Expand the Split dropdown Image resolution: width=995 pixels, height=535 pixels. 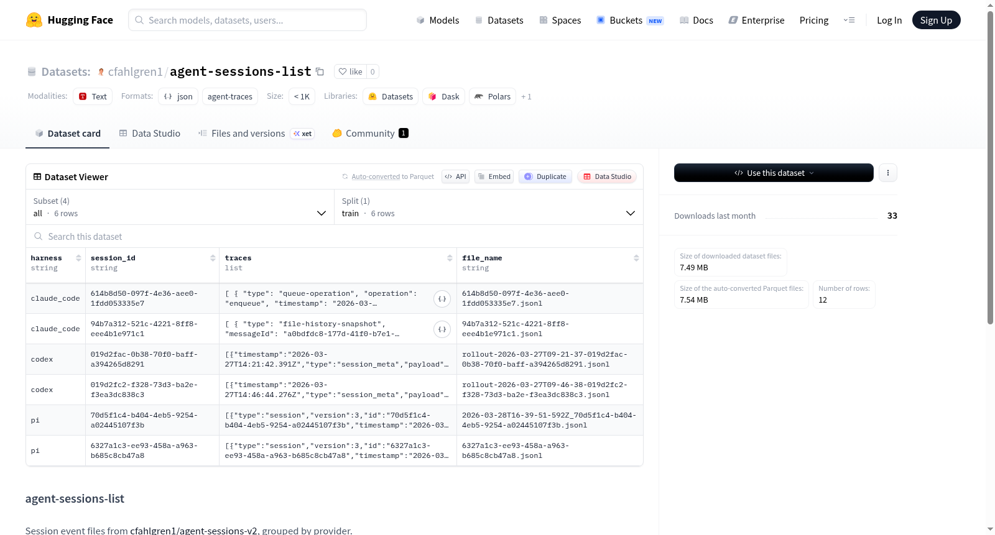[x=489, y=207]
